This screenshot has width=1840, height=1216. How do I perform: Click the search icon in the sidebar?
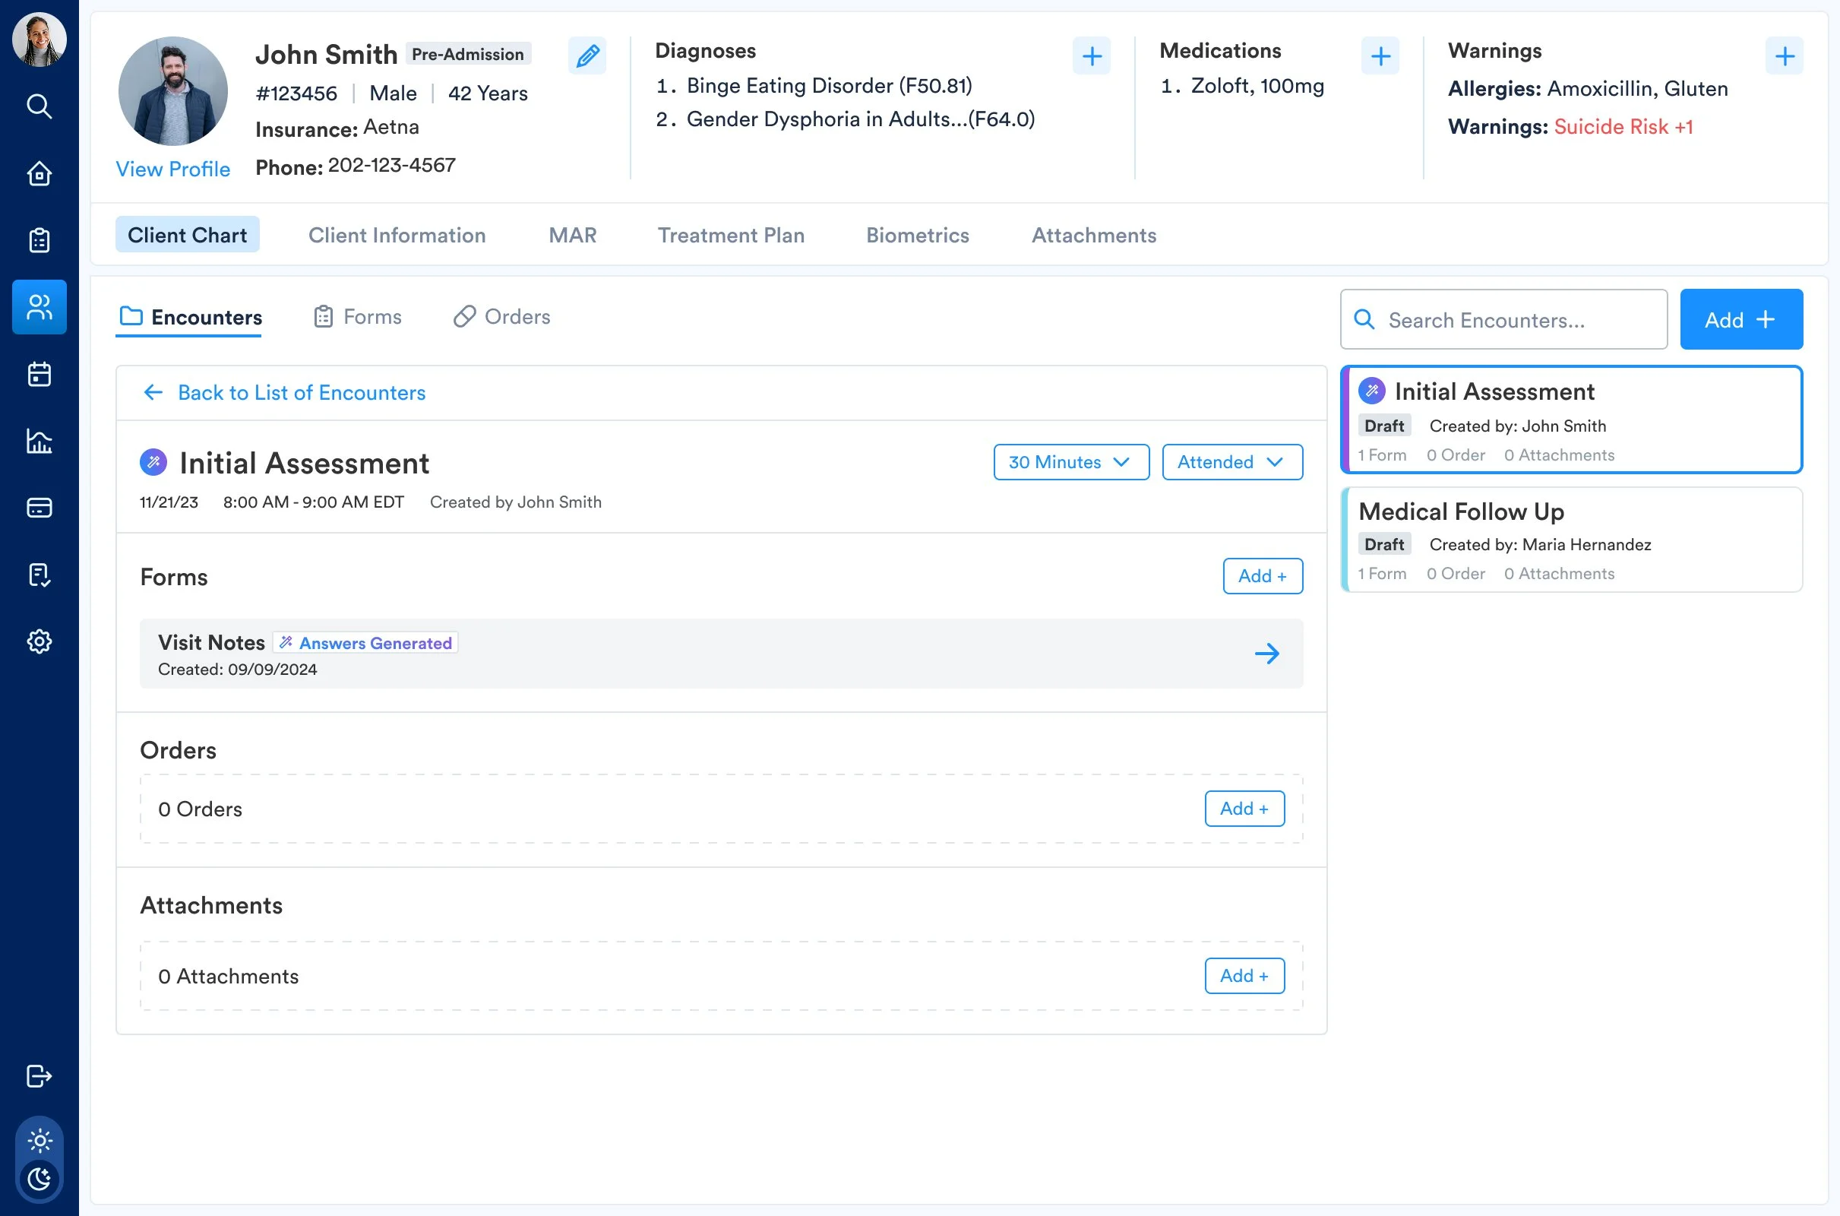tap(39, 106)
